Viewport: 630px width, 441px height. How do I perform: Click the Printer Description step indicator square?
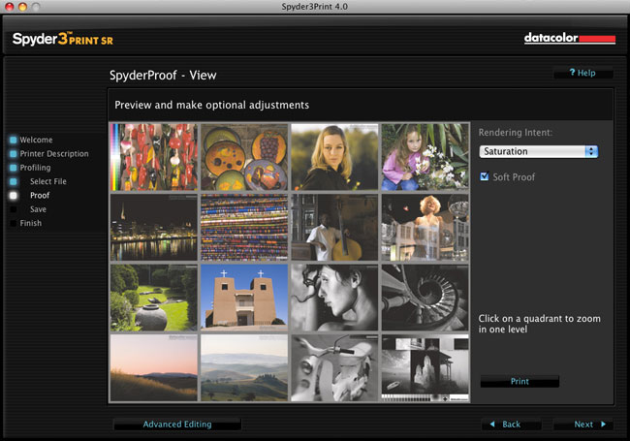click(x=14, y=154)
